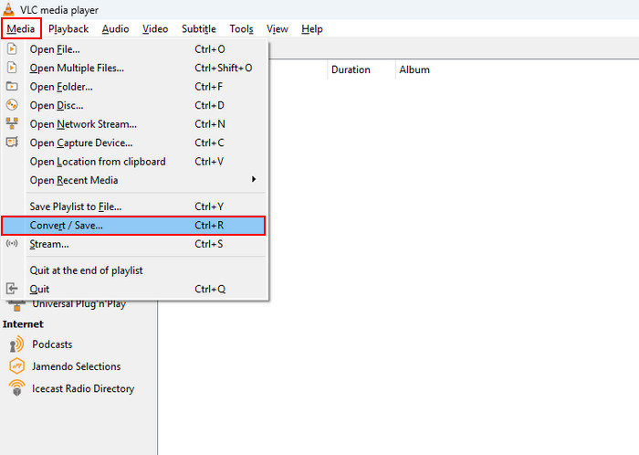This screenshot has height=455, width=639.
Task: Click the Open Capture Device icon
Action: pyautogui.click(x=12, y=142)
